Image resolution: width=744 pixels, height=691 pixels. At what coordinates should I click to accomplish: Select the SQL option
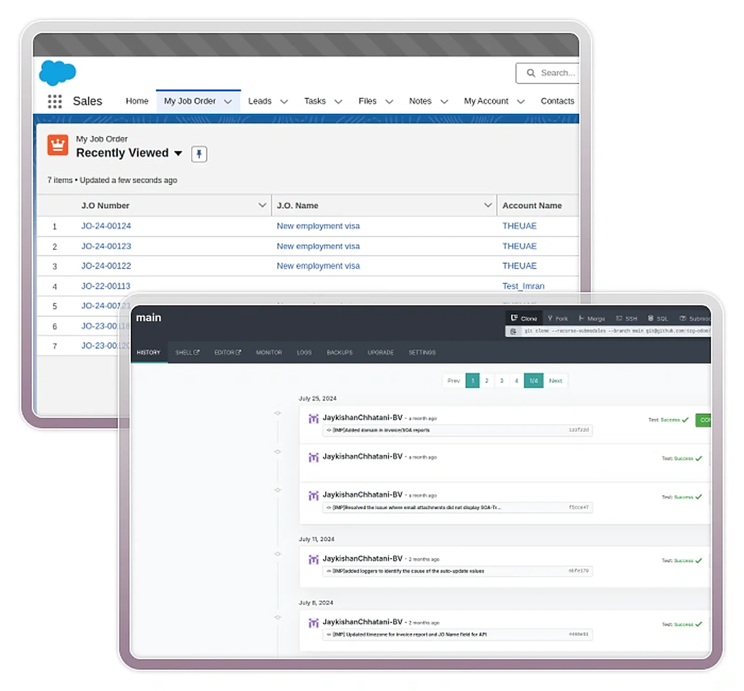[658, 319]
